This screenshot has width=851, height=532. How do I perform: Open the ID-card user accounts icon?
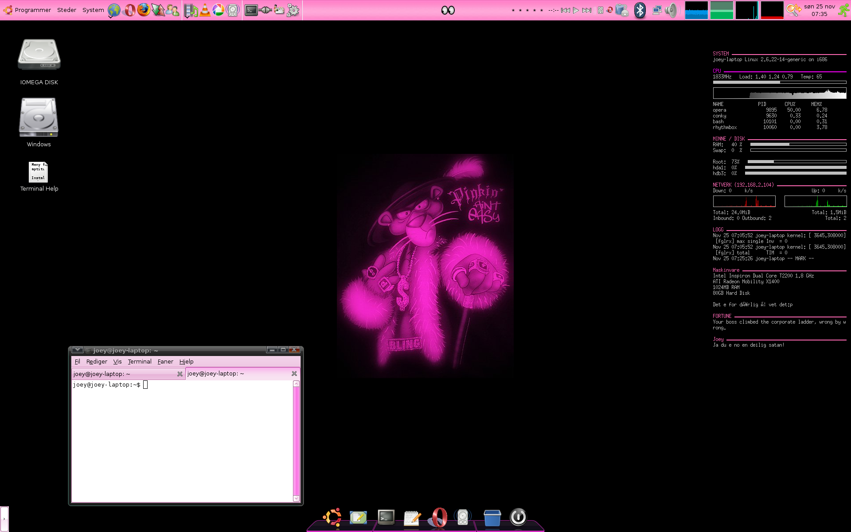click(x=279, y=10)
